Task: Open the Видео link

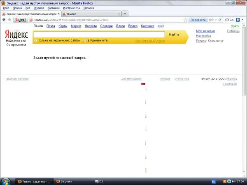Action: coord(133,26)
